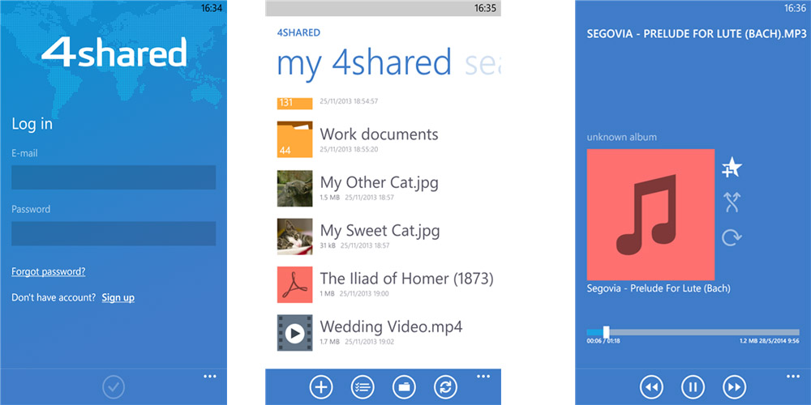The image size is (811, 405).
Task: Open the Forgot password? link
Action: tap(48, 271)
